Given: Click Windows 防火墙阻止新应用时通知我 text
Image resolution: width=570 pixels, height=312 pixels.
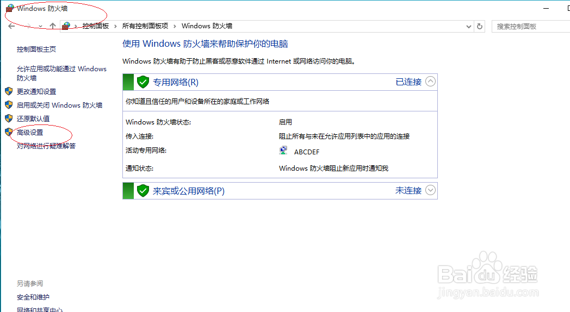Looking at the screenshot, I should (x=334, y=168).
